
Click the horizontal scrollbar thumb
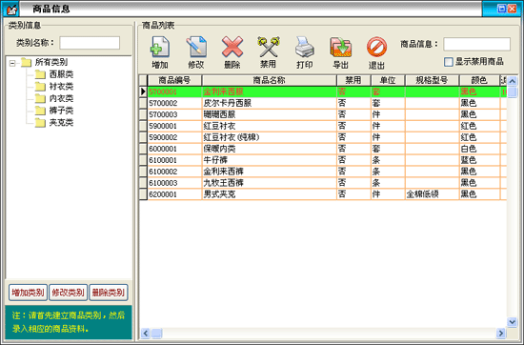click(x=157, y=333)
